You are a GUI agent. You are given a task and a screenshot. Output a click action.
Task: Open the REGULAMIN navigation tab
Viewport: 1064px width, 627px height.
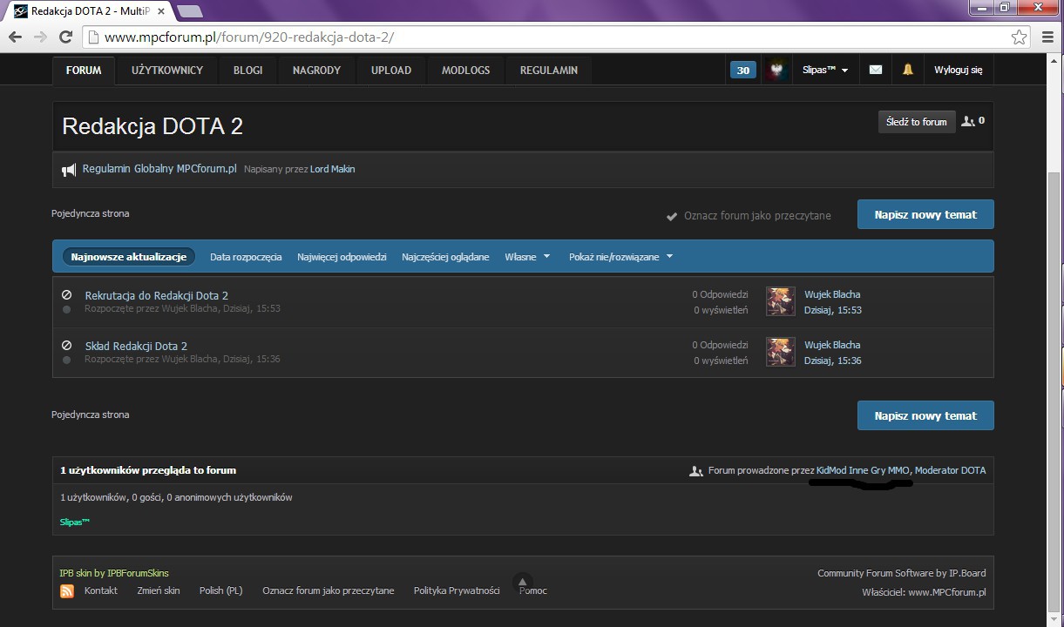click(548, 71)
